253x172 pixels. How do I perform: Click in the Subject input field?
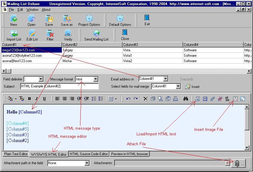[x=59, y=86]
